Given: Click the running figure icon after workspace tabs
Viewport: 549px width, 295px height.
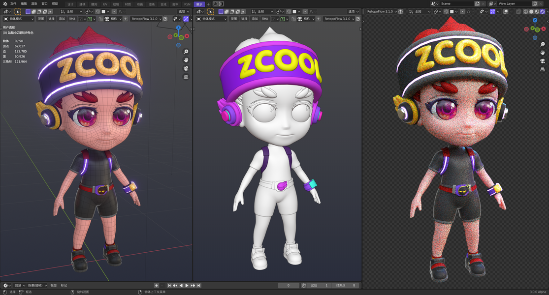Looking at the screenshot, I should point(216,4).
